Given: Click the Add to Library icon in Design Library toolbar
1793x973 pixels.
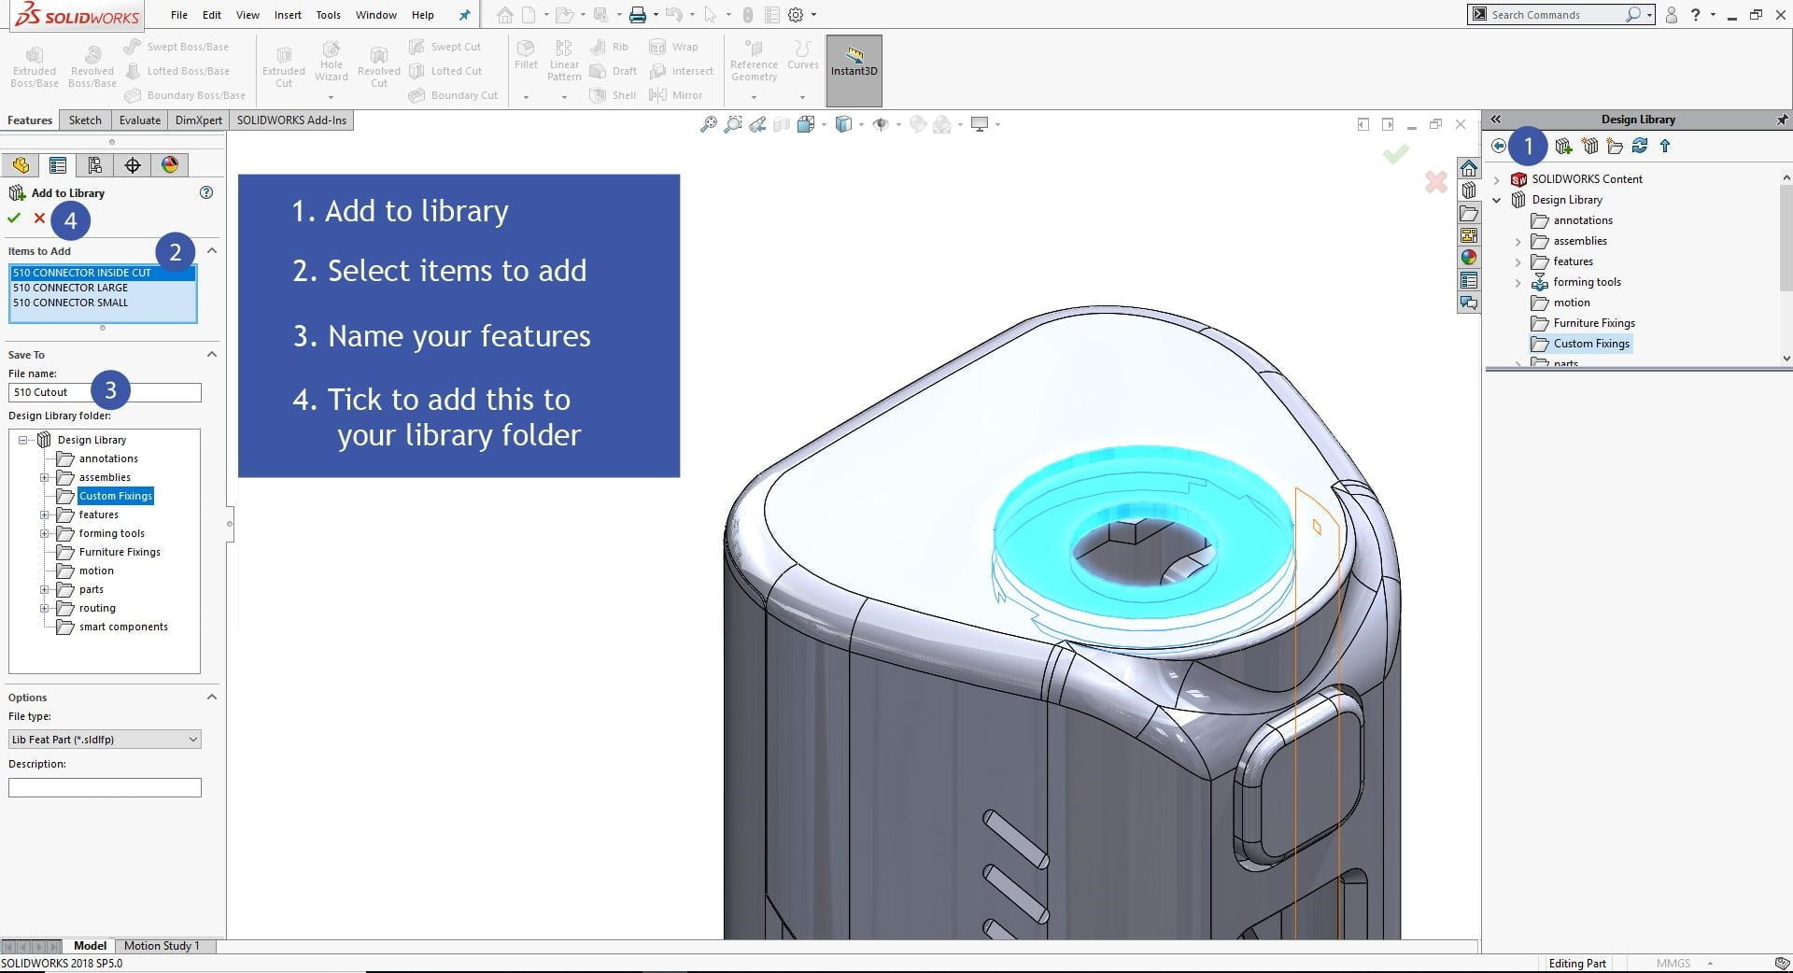Looking at the screenshot, I should point(1563,146).
